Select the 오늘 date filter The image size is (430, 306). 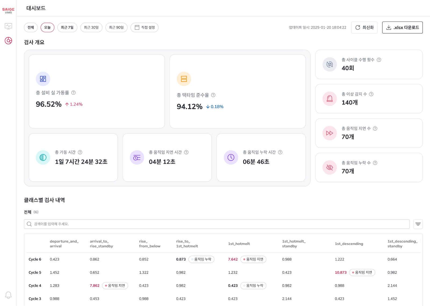pos(47,27)
